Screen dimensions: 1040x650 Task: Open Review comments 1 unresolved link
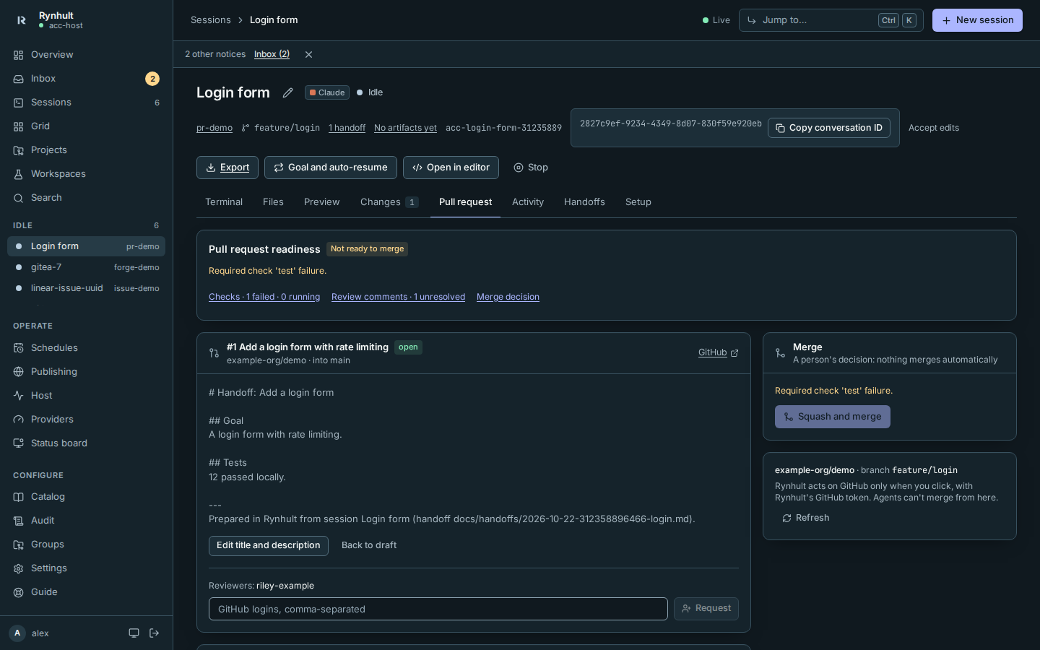398,297
